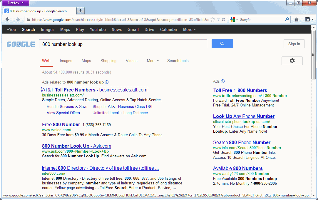Open the Internet 800 Directory result
This screenshot has height=200, width=318.
click(100, 168)
